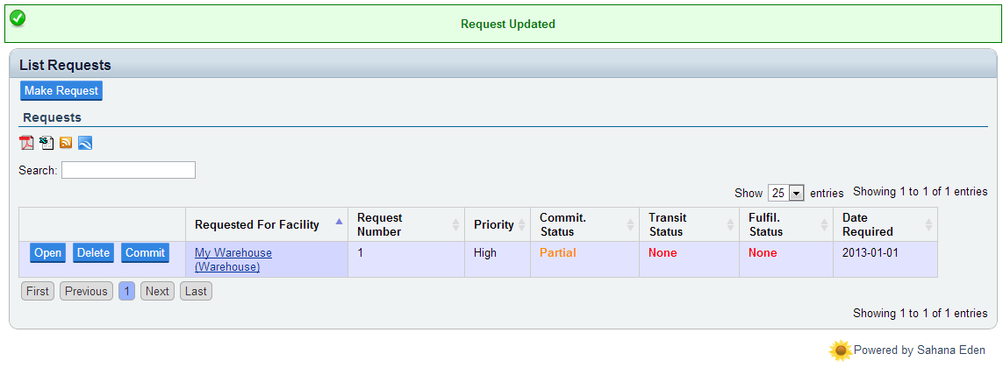Export requests as PDF
This screenshot has height=368, width=1003.
[x=27, y=143]
